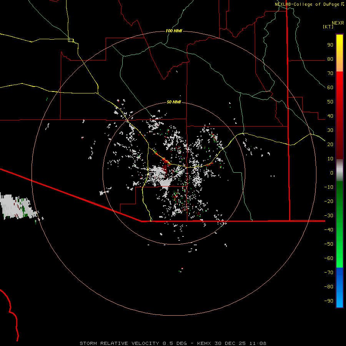
Task: Click the 100 NMI range ring label
Action: pos(174,31)
